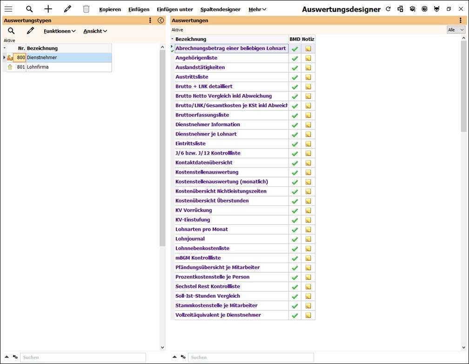
Task: Click the right panel Suchen search field
Action: tap(250, 357)
